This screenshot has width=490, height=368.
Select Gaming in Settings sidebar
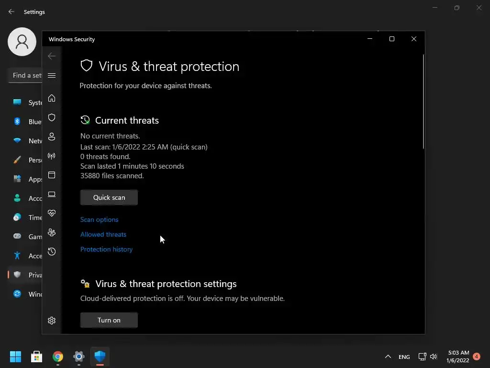(25, 237)
